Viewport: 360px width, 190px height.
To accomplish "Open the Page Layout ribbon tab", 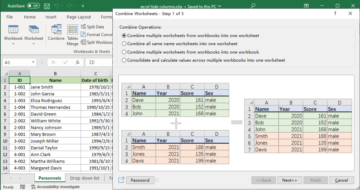I will (x=79, y=17).
